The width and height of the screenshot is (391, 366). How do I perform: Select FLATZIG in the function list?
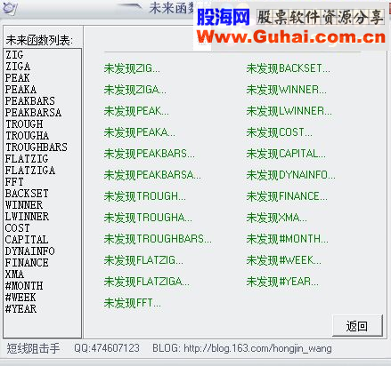[27, 159]
